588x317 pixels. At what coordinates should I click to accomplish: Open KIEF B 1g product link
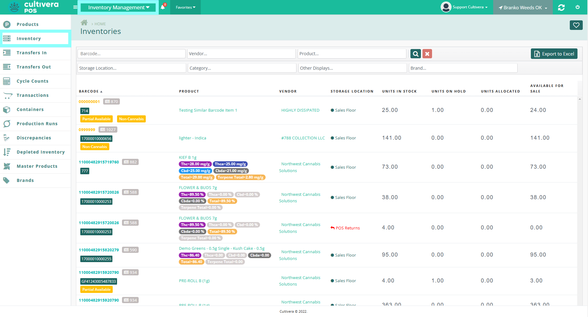(x=187, y=157)
